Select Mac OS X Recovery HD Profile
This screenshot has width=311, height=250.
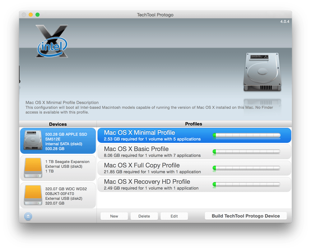click(194, 185)
